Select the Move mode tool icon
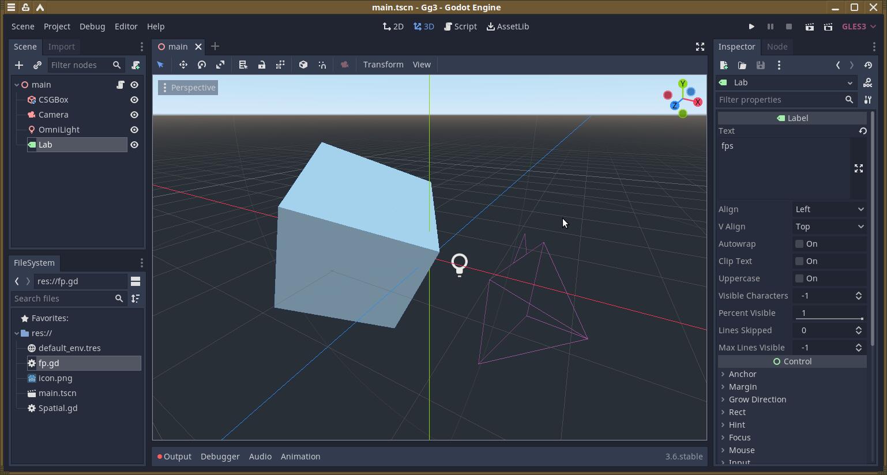This screenshot has height=475, width=887. point(183,65)
